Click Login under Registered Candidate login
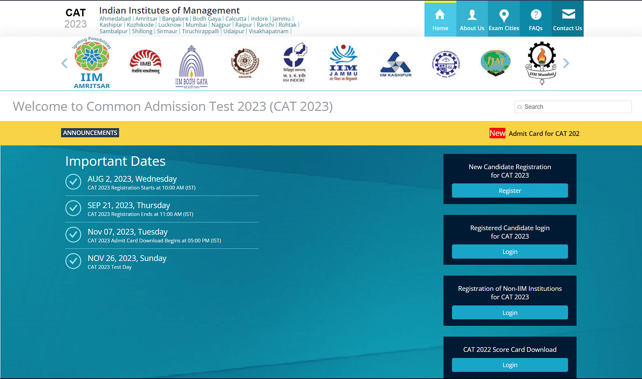This screenshot has width=642, height=379. point(510,252)
